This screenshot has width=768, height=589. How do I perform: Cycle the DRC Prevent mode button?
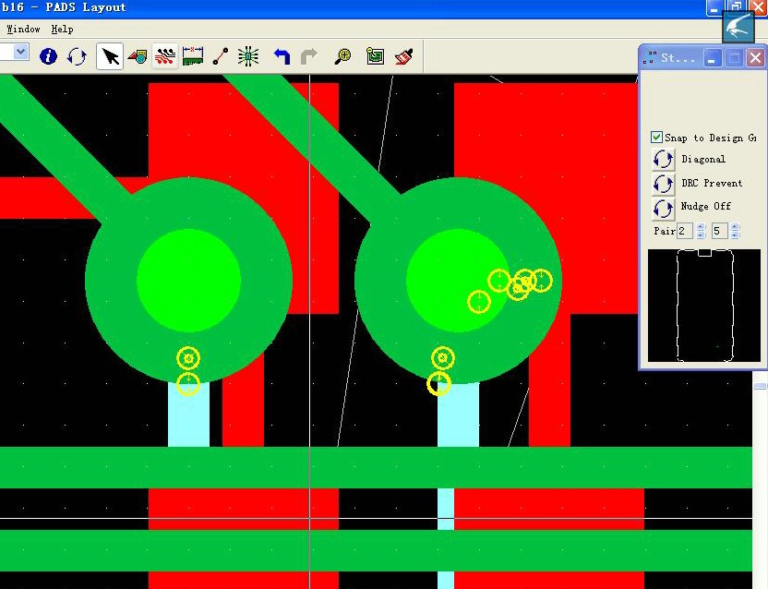click(663, 184)
